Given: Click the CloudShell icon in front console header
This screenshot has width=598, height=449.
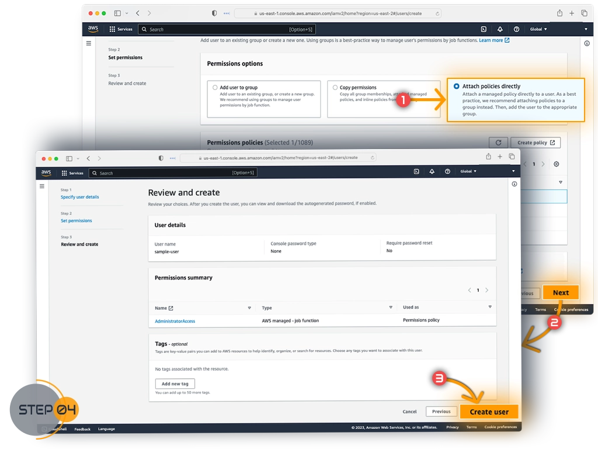Looking at the screenshot, I should [416, 171].
